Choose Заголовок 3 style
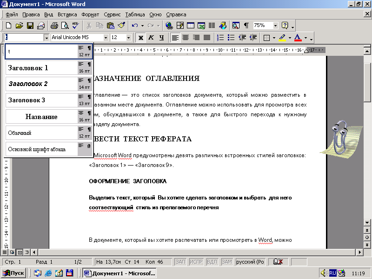The width and height of the screenshot is (372, 279). click(49, 100)
